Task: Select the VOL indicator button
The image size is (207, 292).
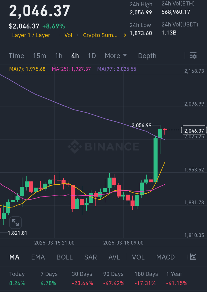Action: click(x=138, y=257)
